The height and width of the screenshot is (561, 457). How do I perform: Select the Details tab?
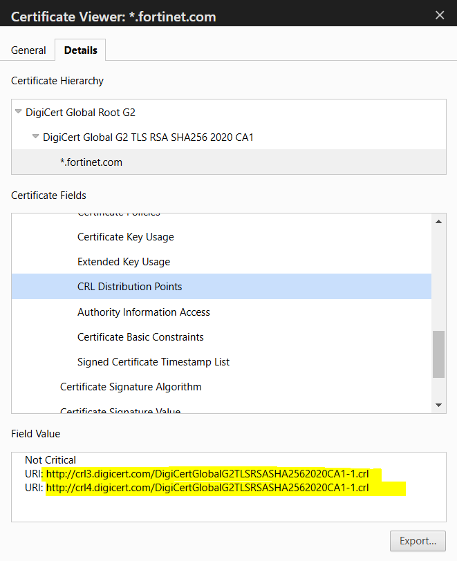click(81, 50)
